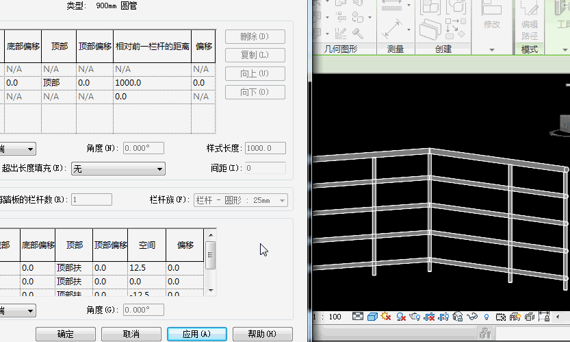
Task: Toggle the sun path icon
Action: click(386, 317)
